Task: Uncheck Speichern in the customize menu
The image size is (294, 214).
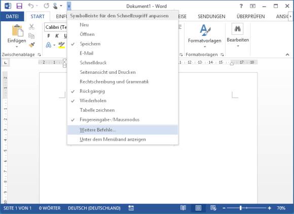Action: (123, 44)
